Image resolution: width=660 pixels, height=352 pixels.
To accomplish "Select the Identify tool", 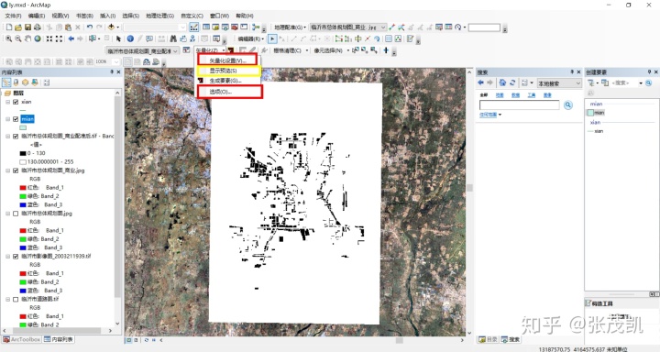I will pyautogui.click(x=130, y=38).
